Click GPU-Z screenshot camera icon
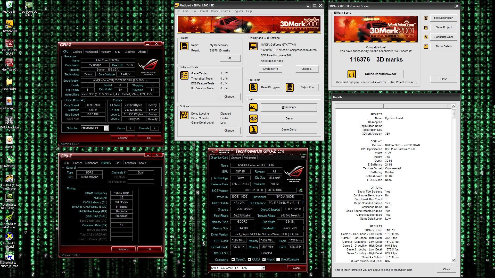Viewport: 495px width, 278px height. click(303, 157)
